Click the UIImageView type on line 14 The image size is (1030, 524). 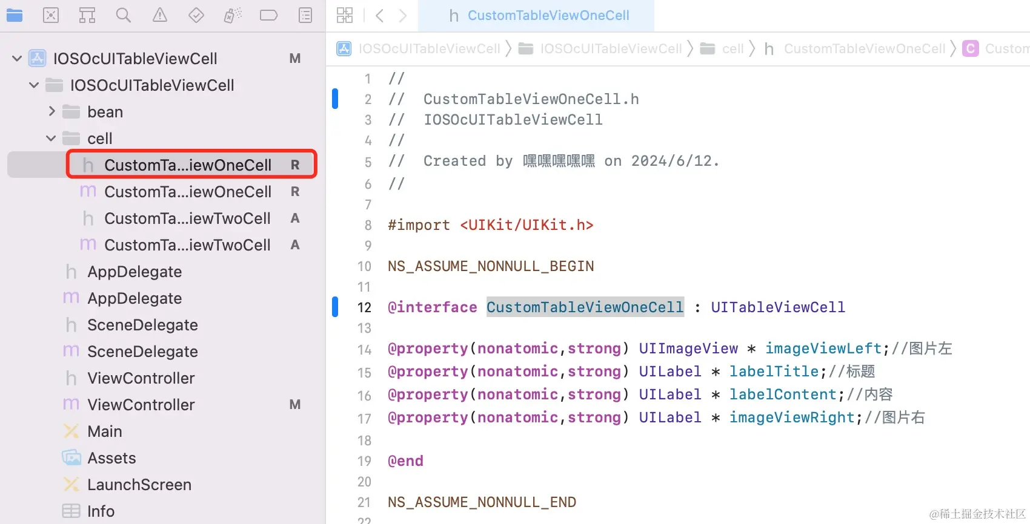point(688,349)
